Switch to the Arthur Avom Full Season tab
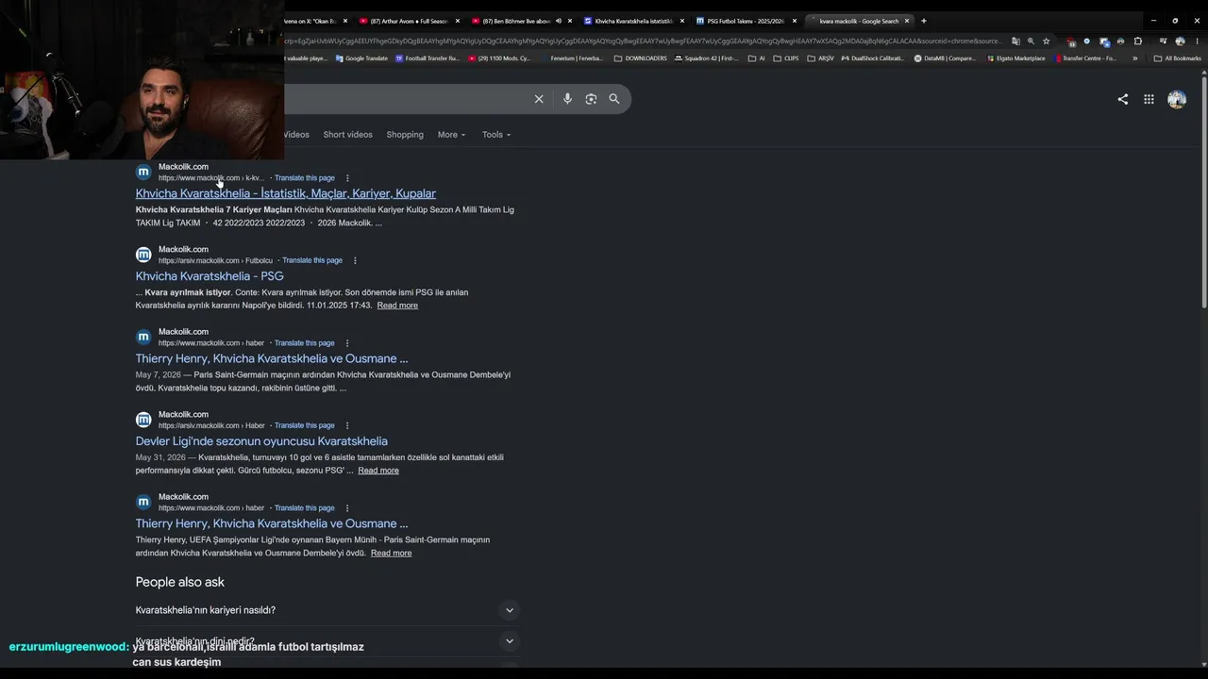The height and width of the screenshot is (679, 1208). click(408, 21)
